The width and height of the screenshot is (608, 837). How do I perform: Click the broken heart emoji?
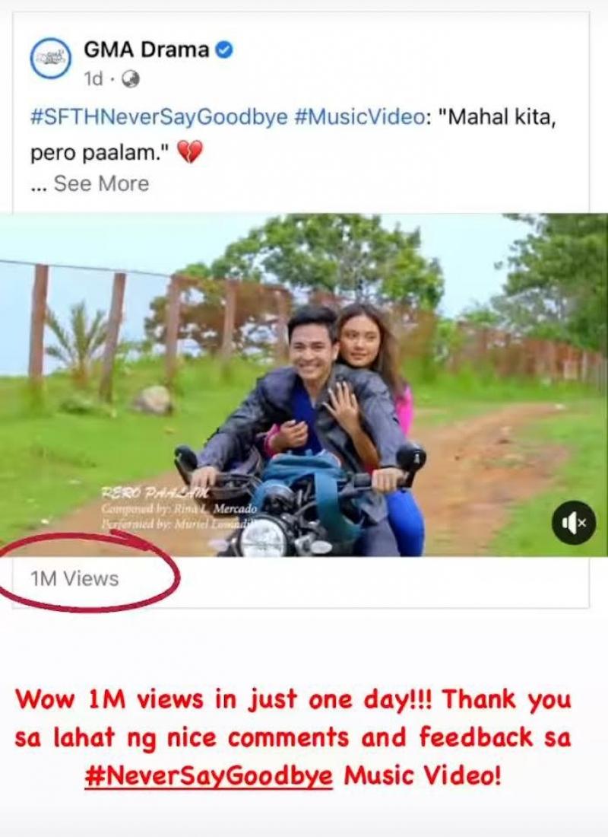(189, 152)
